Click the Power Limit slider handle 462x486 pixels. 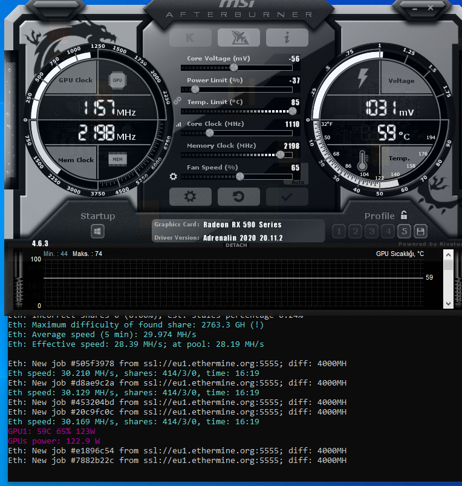[195, 89]
